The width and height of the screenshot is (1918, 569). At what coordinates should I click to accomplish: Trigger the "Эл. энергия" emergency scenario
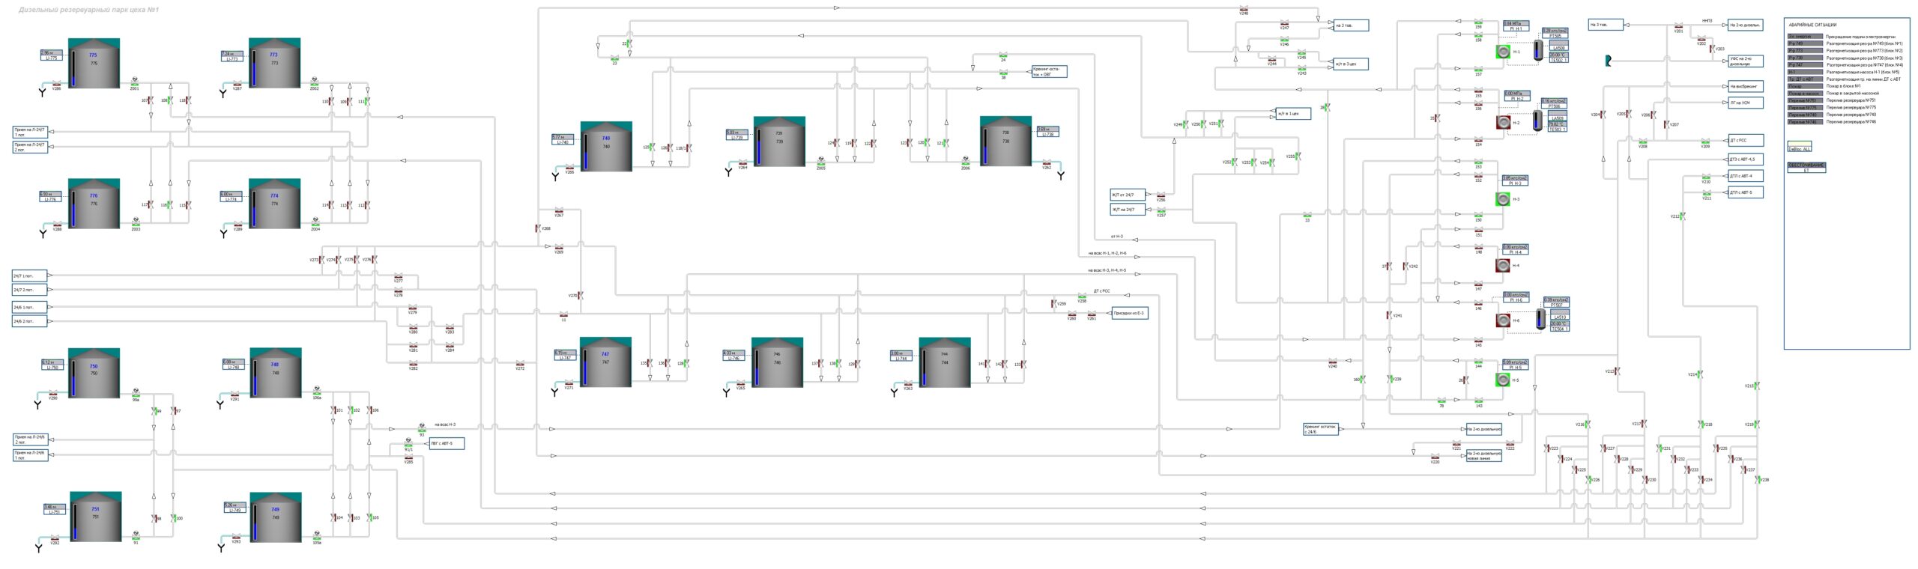click(1805, 36)
